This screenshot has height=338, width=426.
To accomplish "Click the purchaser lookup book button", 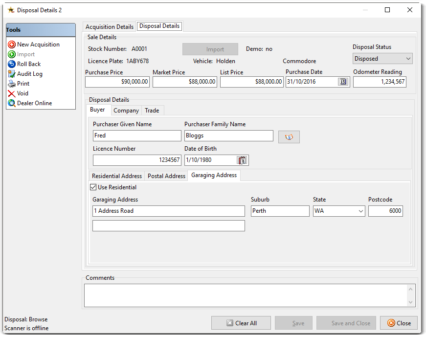I will click(289, 136).
